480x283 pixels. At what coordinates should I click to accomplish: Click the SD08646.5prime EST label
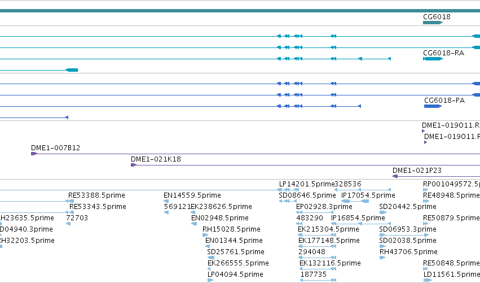pos(307,195)
